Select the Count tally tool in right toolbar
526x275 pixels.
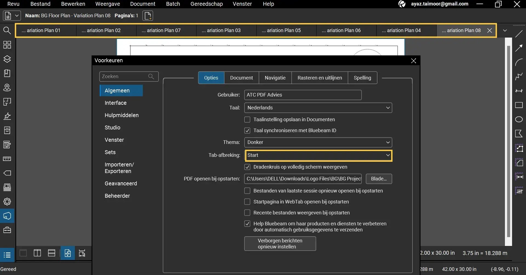click(519, 191)
